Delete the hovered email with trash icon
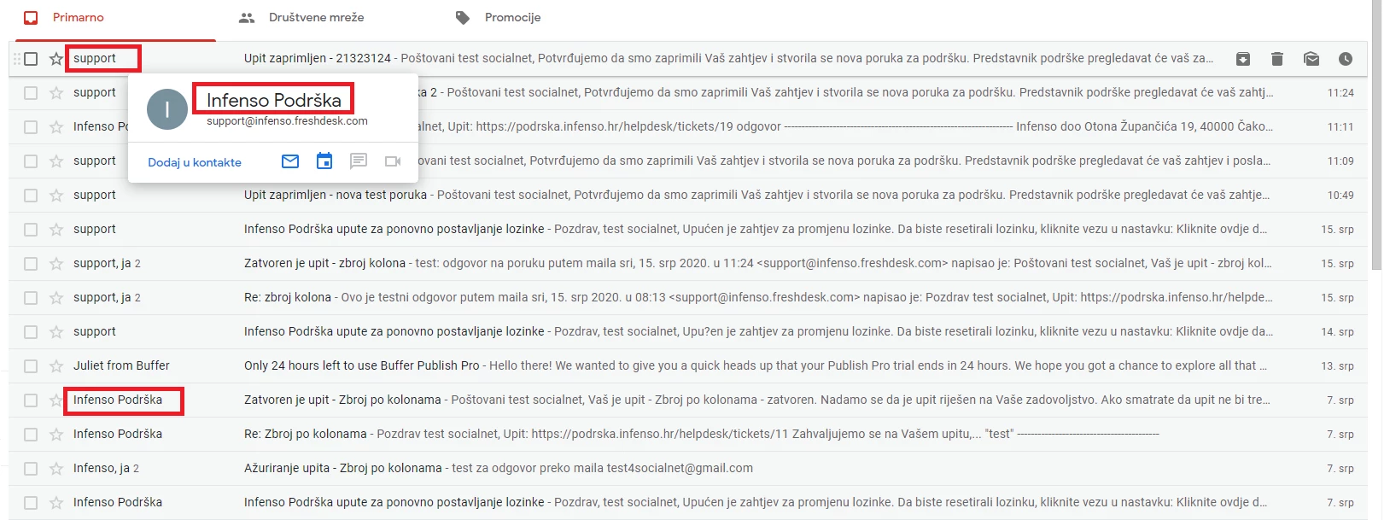 (1277, 59)
